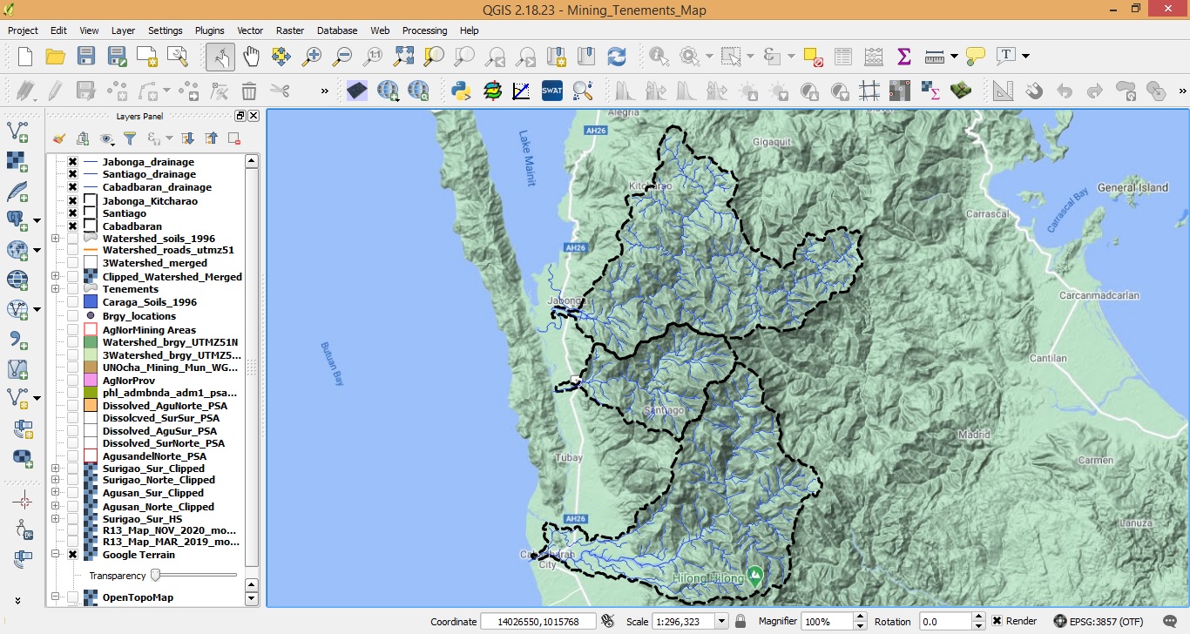Click the Zoom In magnifier icon

coord(312,57)
